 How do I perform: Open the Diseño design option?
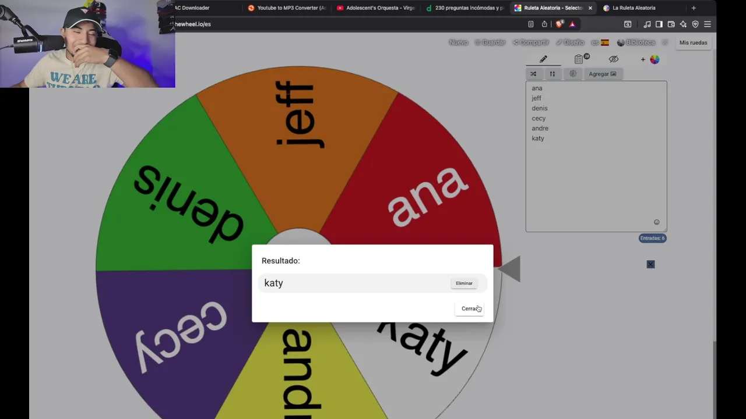570,42
